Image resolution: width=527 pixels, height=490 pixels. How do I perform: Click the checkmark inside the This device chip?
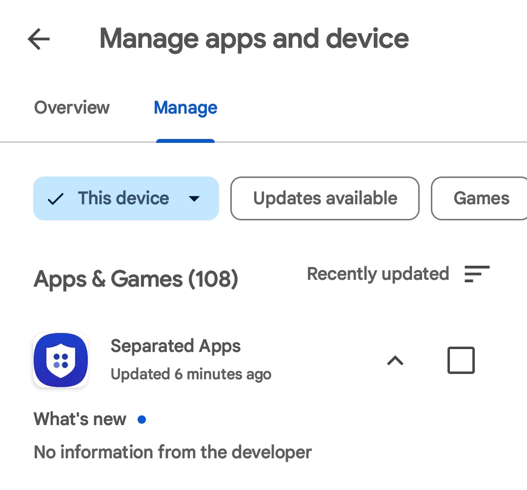pos(55,198)
